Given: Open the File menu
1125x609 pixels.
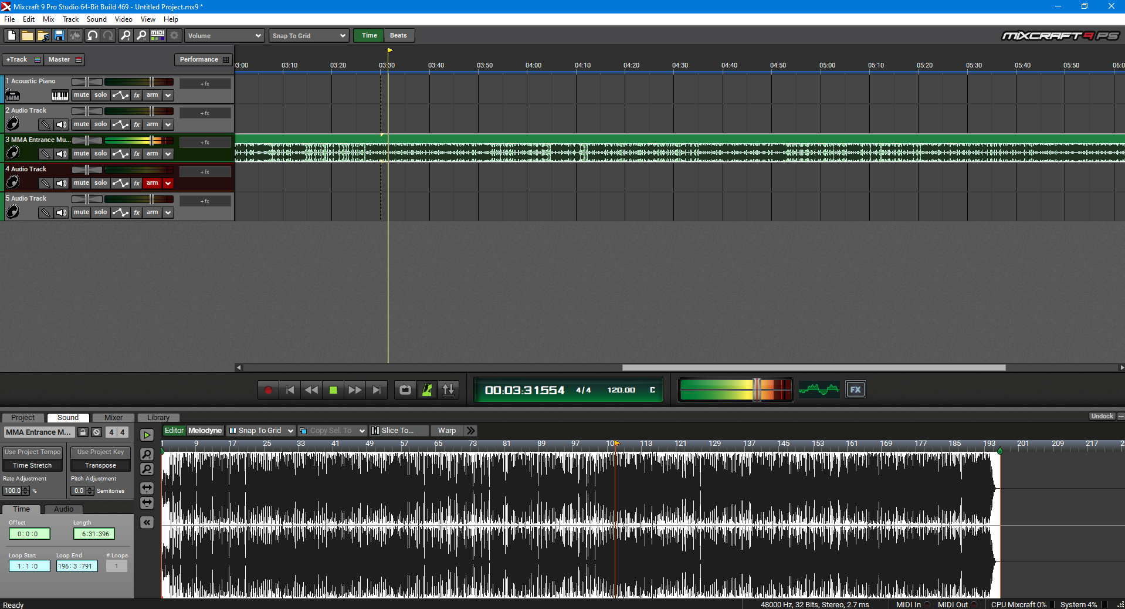Looking at the screenshot, I should (9, 19).
